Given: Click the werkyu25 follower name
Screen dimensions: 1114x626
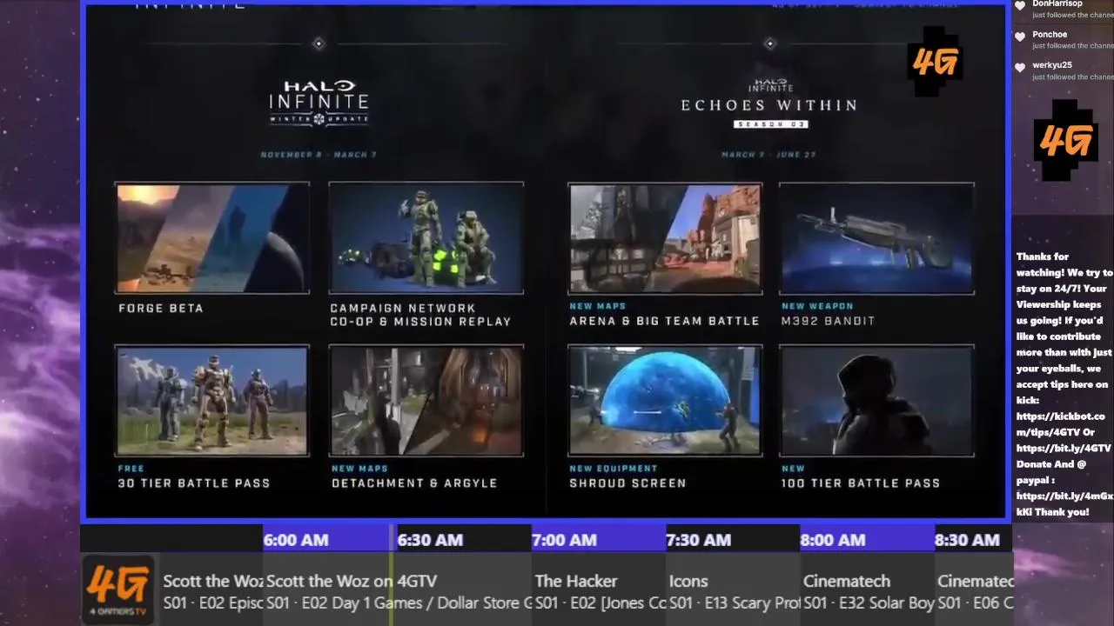Looking at the screenshot, I should tap(1052, 65).
